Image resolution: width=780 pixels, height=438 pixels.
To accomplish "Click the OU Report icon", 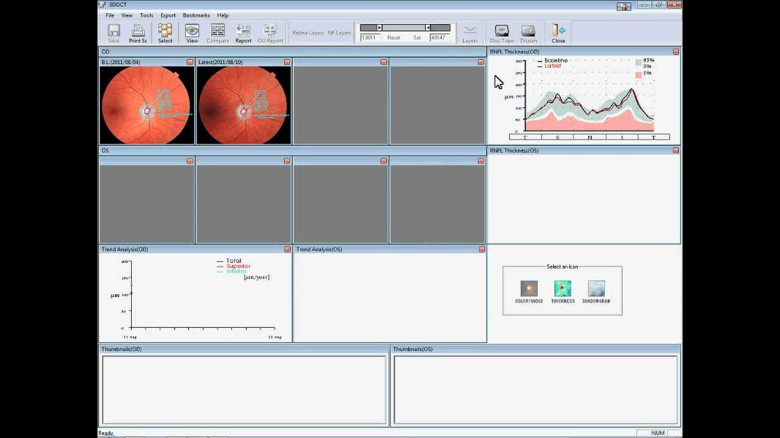I will point(270,33).
